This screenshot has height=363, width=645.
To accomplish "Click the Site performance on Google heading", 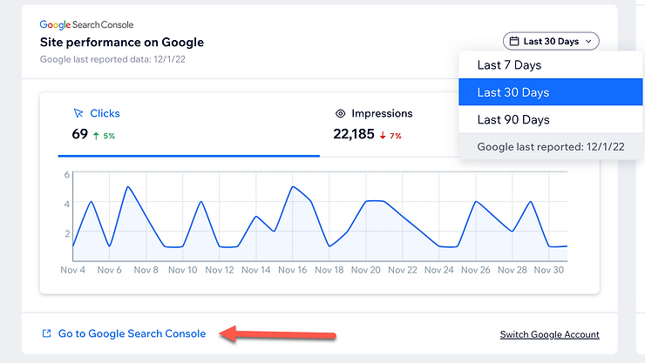I will [x=122, y=43].
